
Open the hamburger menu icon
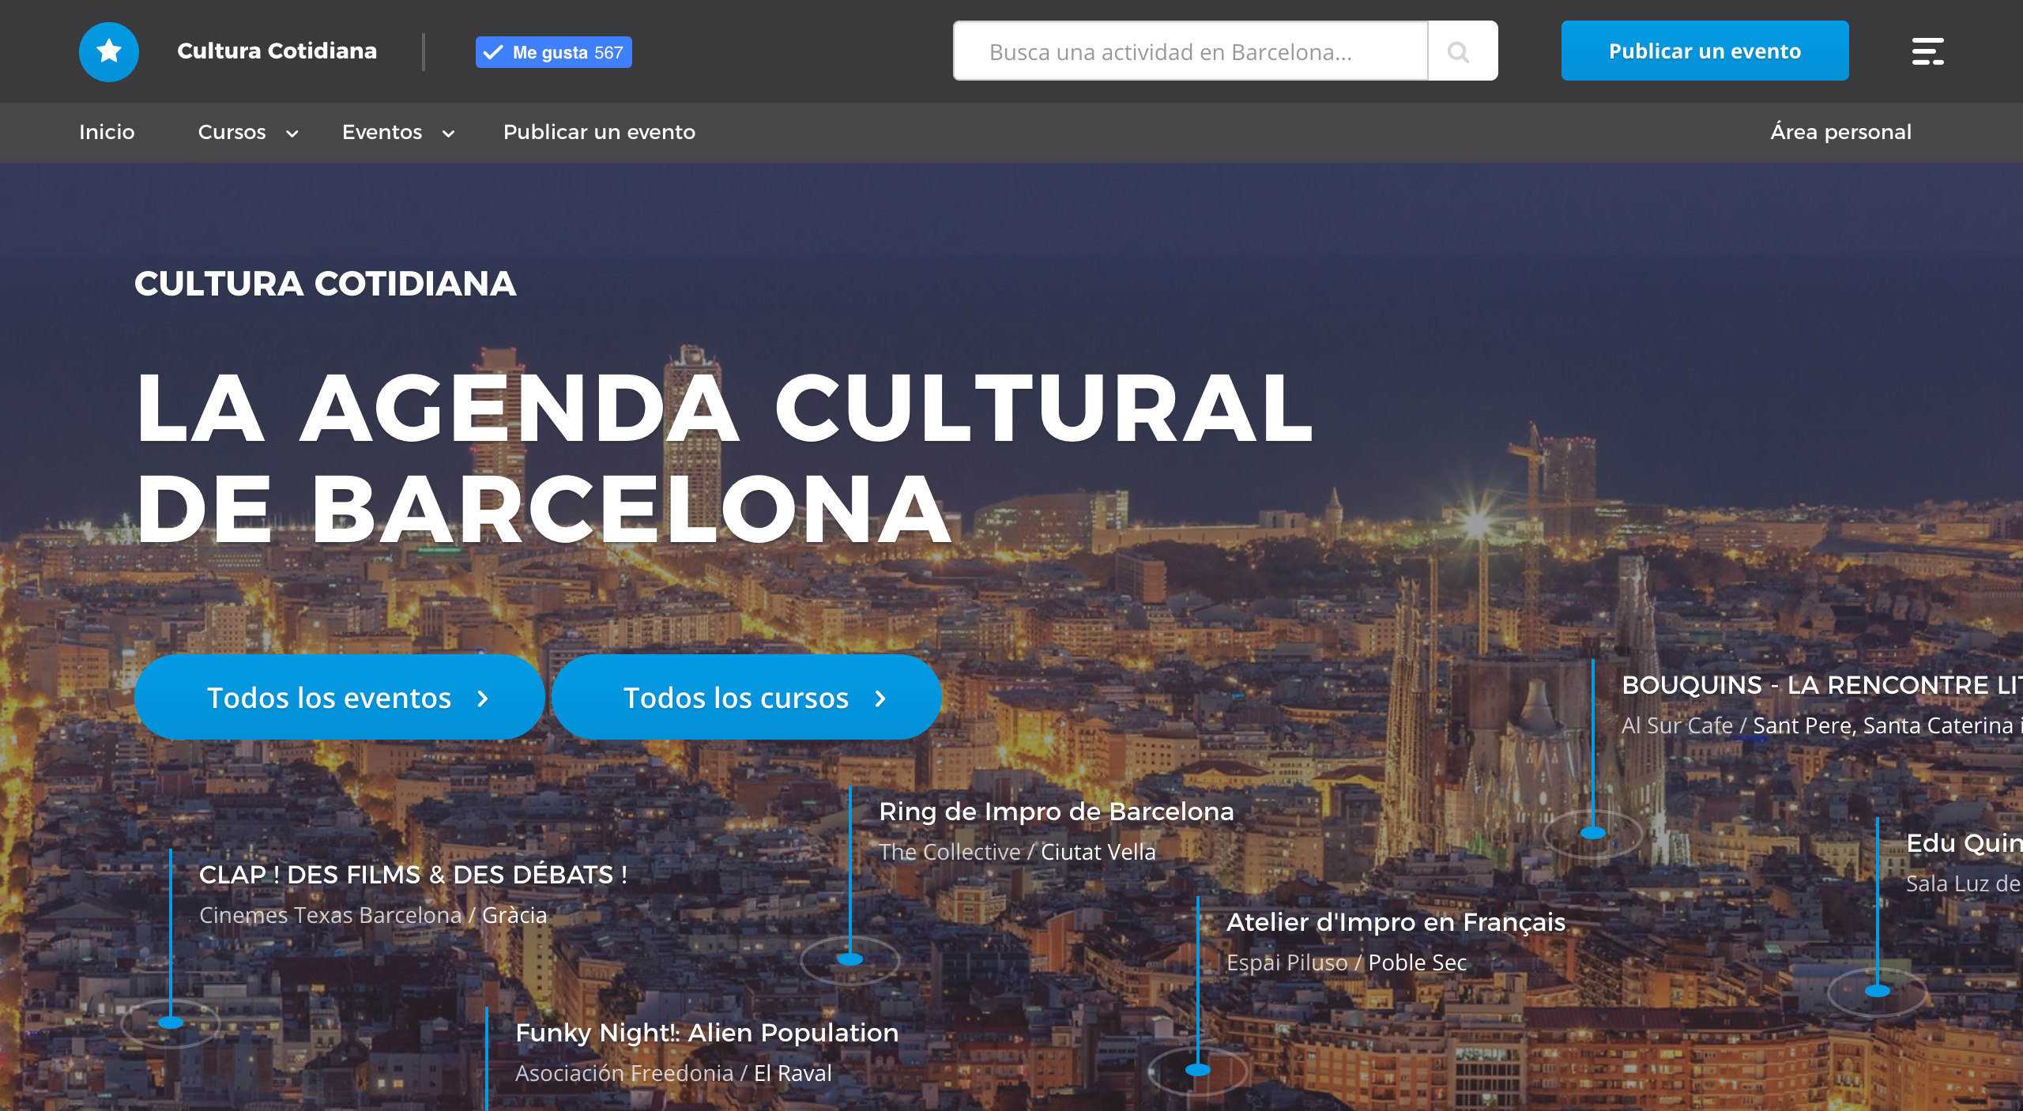pyautogui.click(x=1927, y=51)
